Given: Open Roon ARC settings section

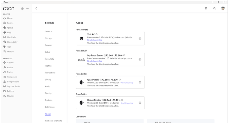Looking at the screenshot, I should [50, 59].
